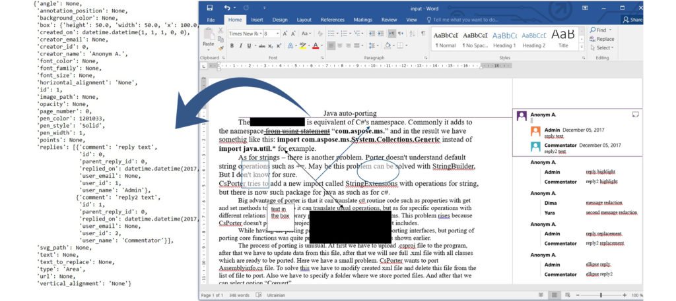Click the Undo arrow icon
676x301 pixels.
(226, 8)
